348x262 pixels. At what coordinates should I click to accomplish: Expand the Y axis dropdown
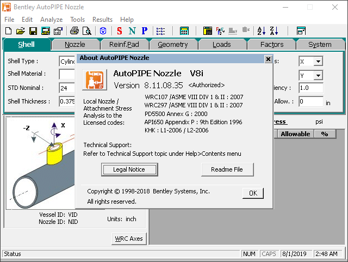pos(318,75)
